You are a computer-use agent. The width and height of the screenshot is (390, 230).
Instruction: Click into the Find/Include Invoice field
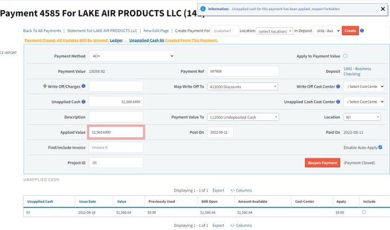(116, 147)
